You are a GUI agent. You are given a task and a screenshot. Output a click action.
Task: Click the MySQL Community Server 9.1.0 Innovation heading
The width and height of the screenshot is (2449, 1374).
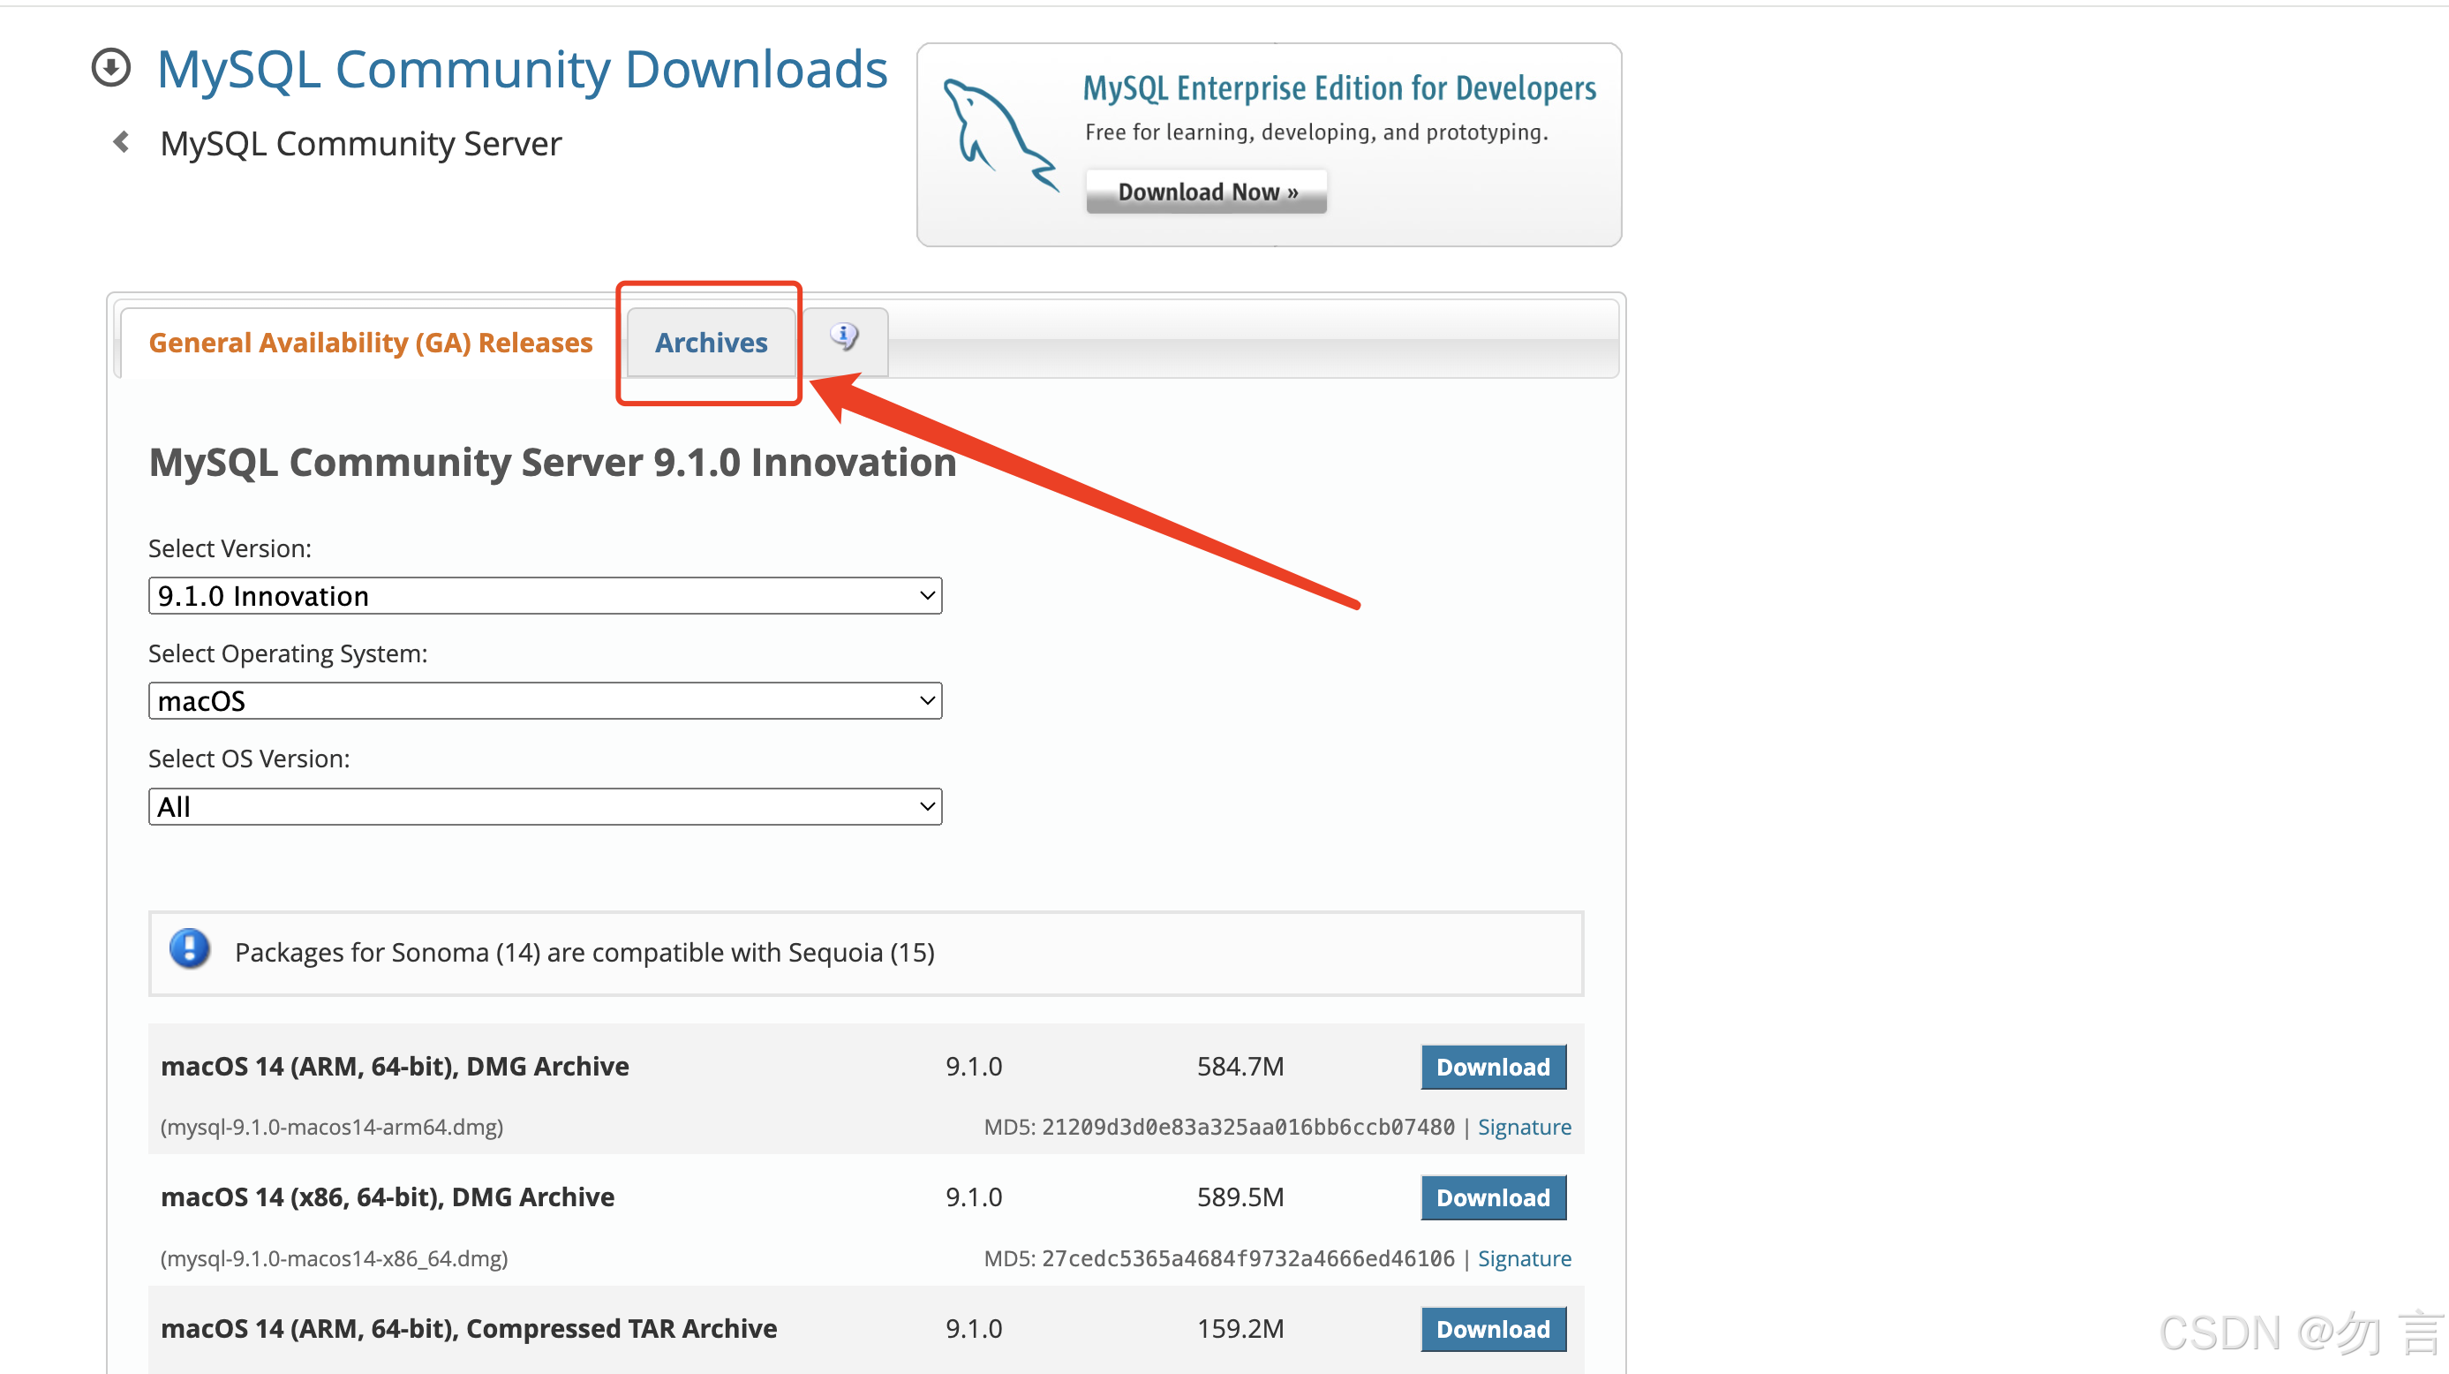point(553,463)
